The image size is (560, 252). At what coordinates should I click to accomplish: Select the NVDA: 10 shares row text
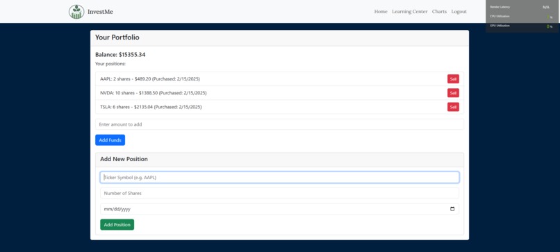pyautogui.click(x=154, y=93)
